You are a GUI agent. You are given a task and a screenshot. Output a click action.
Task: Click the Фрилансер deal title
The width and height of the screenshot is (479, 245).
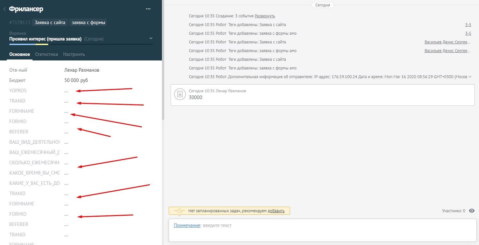pyautogui.click(x=26, y=9)
